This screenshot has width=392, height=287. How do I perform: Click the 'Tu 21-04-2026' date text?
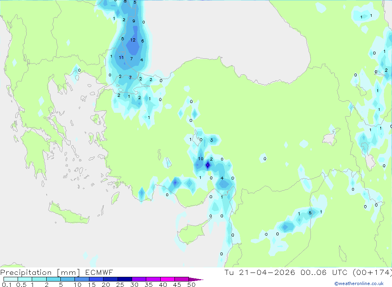[260, 272]
